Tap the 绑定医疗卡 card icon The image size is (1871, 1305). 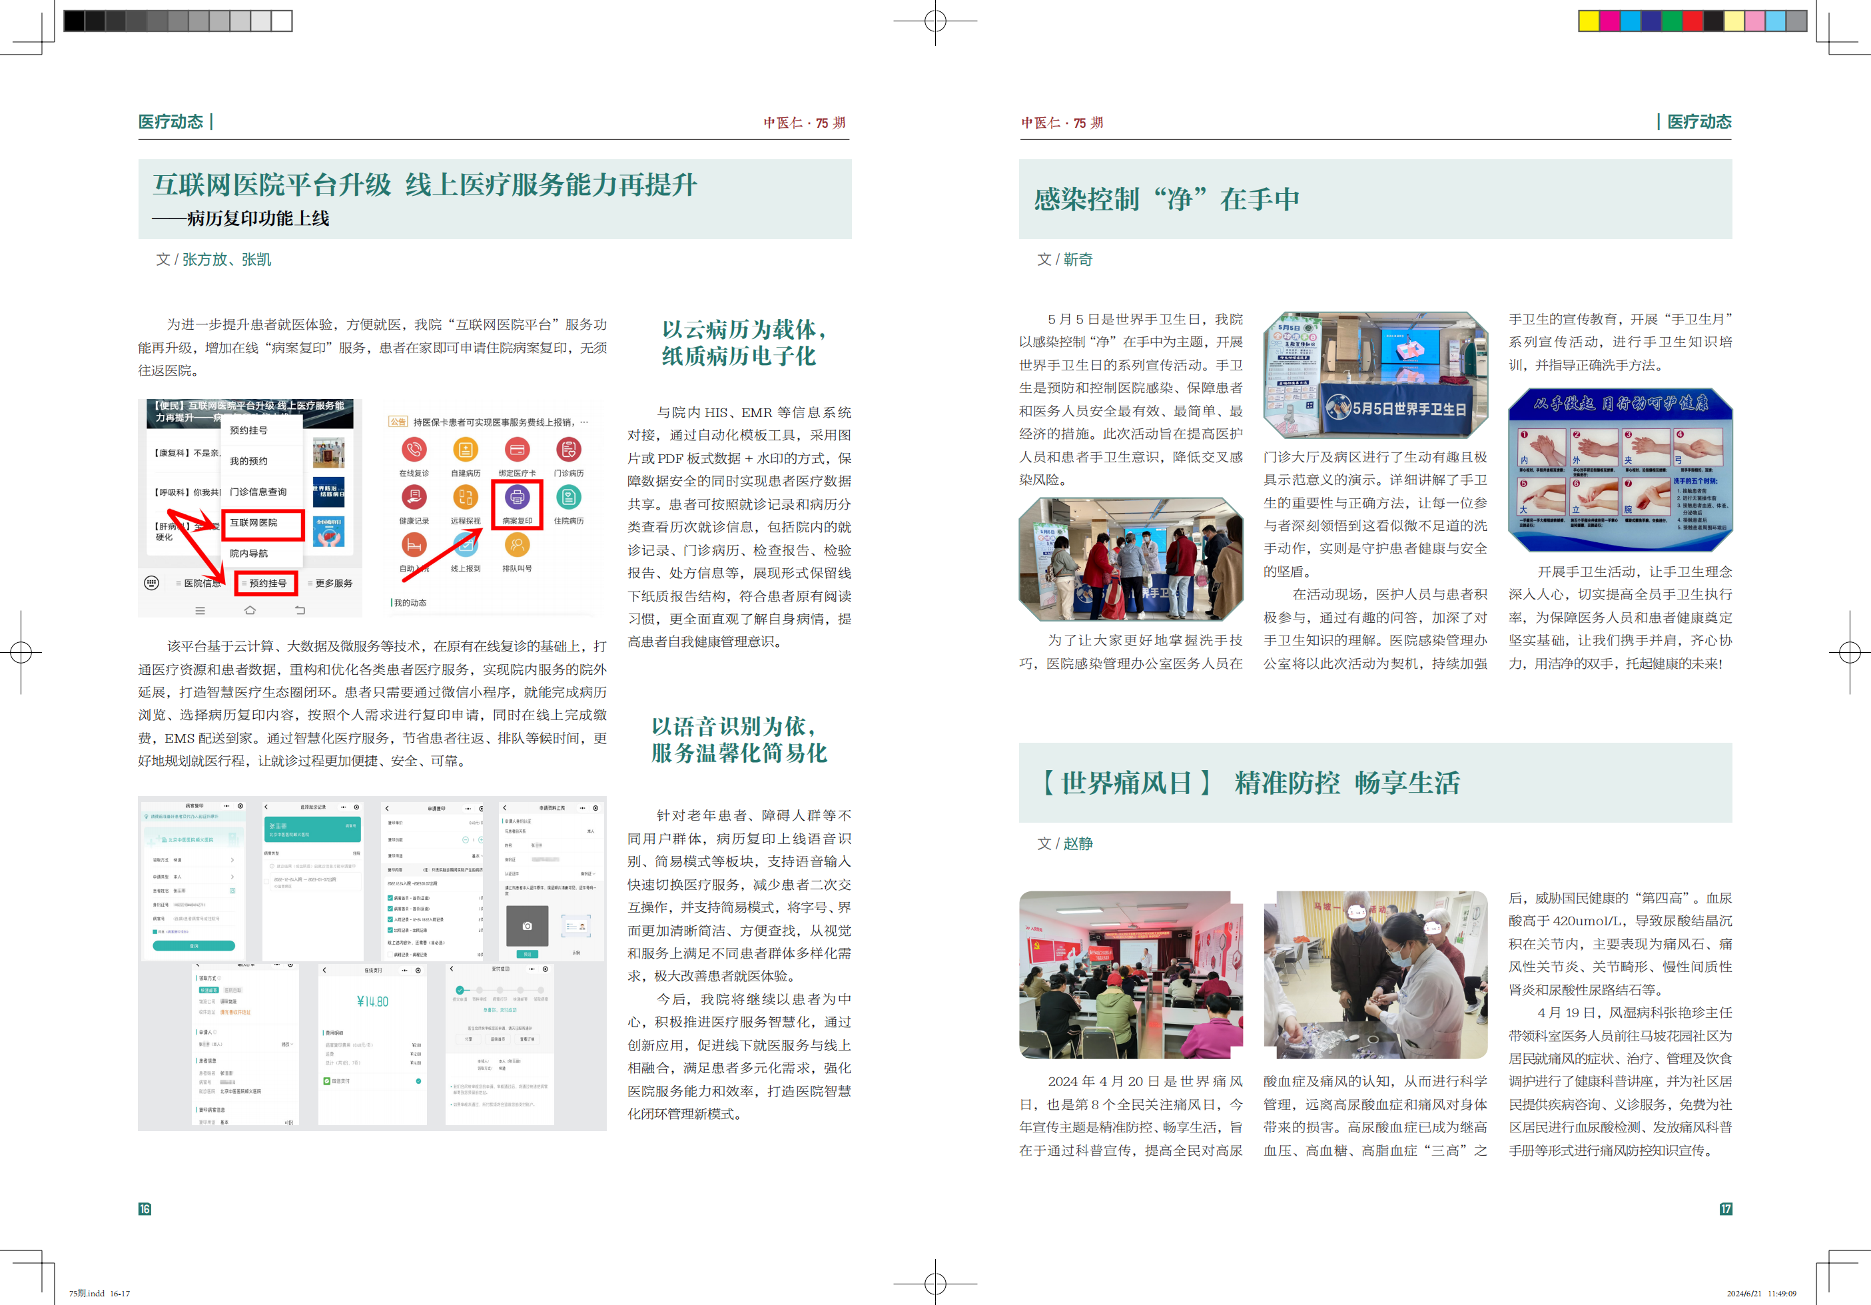pyautogui.click(x=517, y=449)
